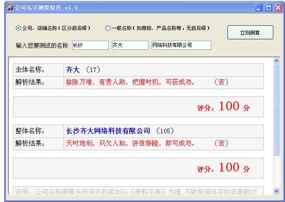Click the (17) stroke count text
Screen dimensions: 285x202
tap(93, 70)
